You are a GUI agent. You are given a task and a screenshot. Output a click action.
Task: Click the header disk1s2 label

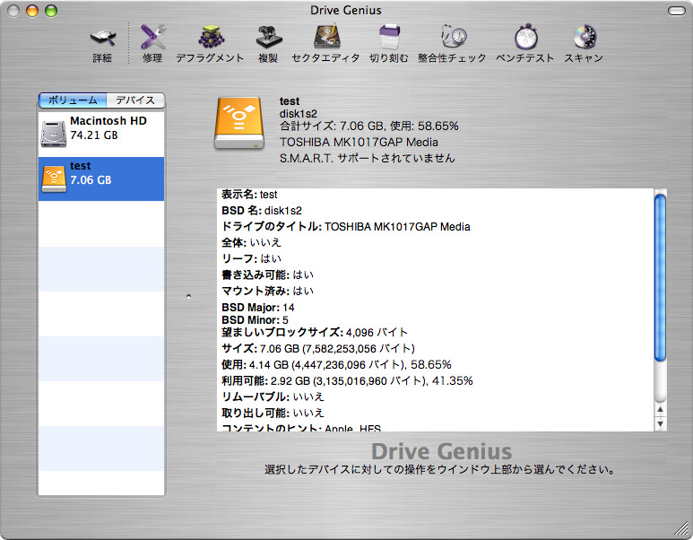click(x=299, y=114)
